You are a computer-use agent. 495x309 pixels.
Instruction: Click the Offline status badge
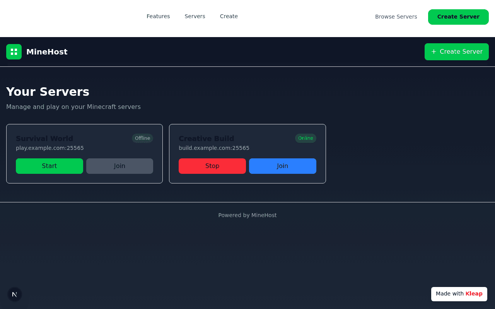(x=142, y=138)
